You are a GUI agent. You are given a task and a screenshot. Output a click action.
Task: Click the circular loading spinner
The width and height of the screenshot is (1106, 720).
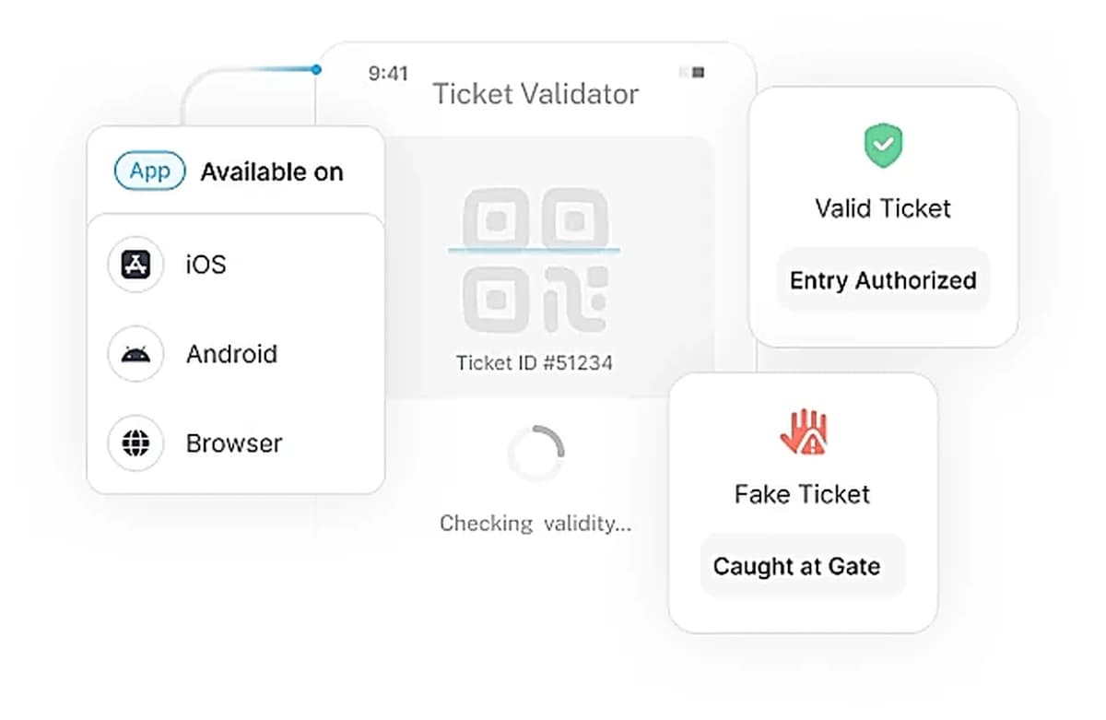(535, 453)
